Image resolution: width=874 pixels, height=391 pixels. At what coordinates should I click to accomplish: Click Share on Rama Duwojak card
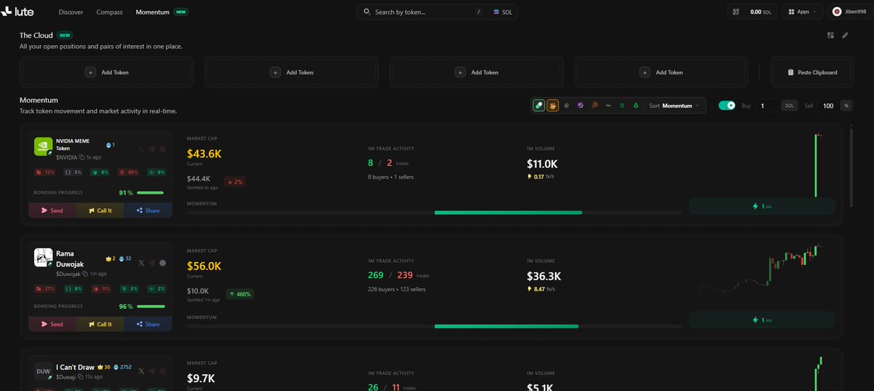click(148, 324)
